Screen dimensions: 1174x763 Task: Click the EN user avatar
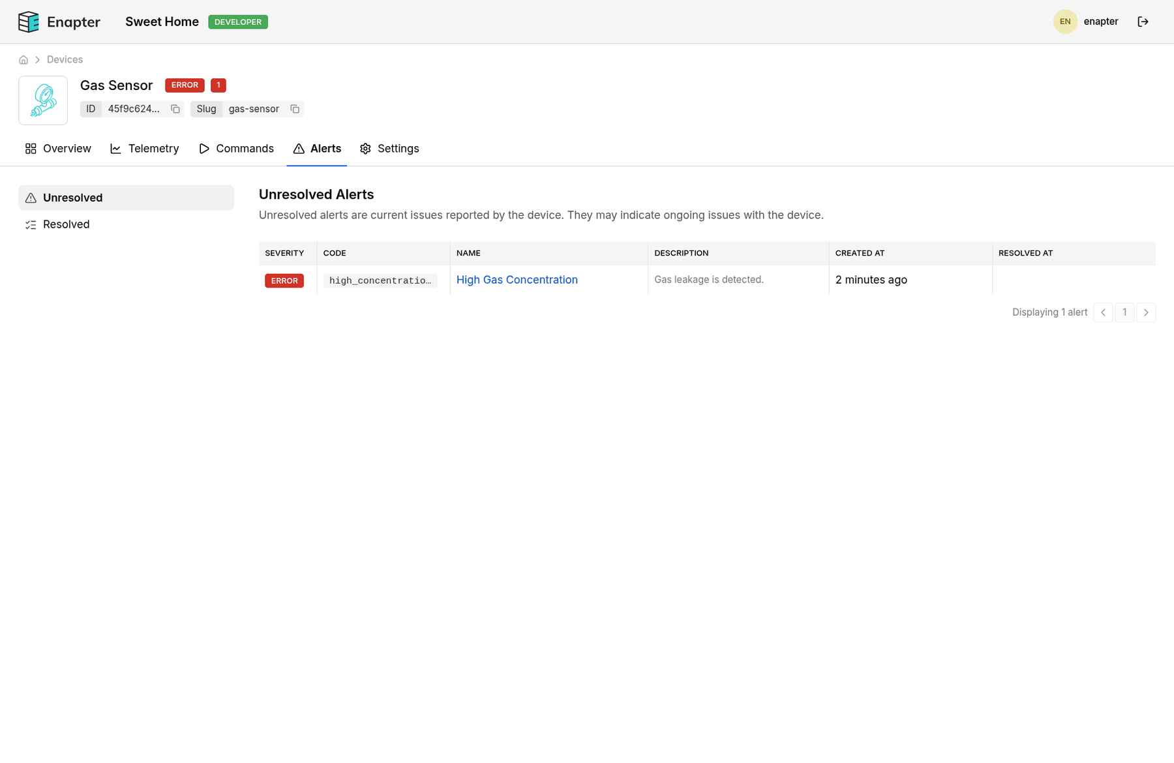tap(1064, 22)
